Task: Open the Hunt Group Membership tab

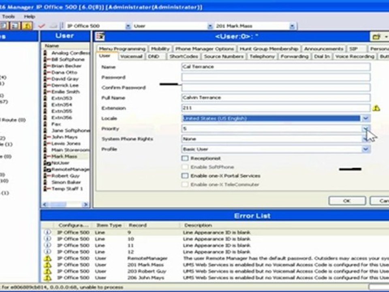Action: click(269, 49)
